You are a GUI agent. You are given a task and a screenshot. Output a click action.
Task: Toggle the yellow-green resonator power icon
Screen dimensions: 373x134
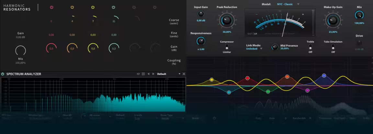point(93,7)
